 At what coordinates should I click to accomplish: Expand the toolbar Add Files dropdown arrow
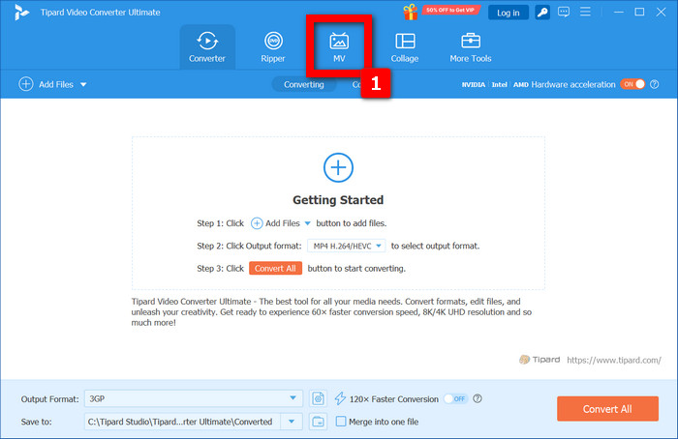click(83, 84)
